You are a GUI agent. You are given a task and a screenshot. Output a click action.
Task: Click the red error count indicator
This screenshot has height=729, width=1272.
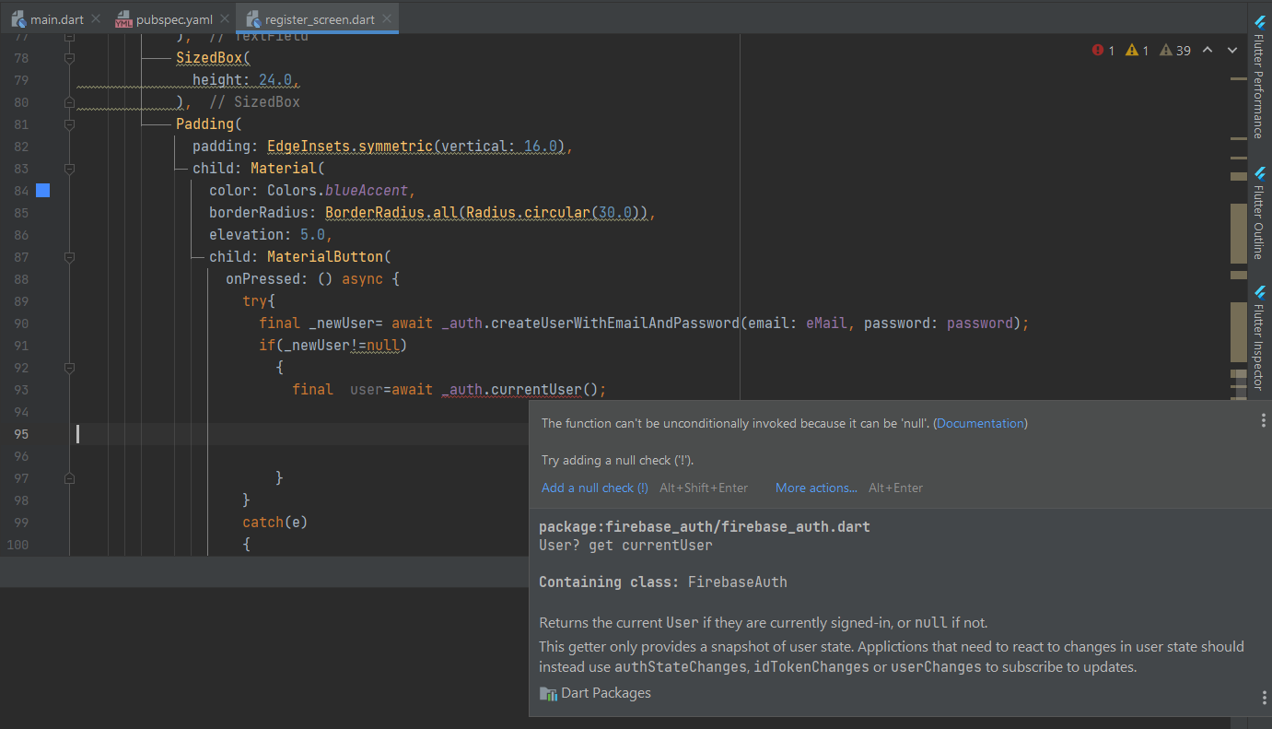click(1103, 51)
